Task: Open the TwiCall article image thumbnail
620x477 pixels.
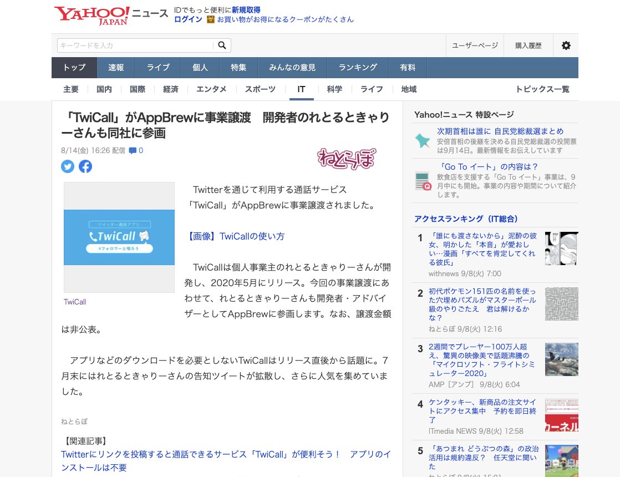Action: pos(119,237)
